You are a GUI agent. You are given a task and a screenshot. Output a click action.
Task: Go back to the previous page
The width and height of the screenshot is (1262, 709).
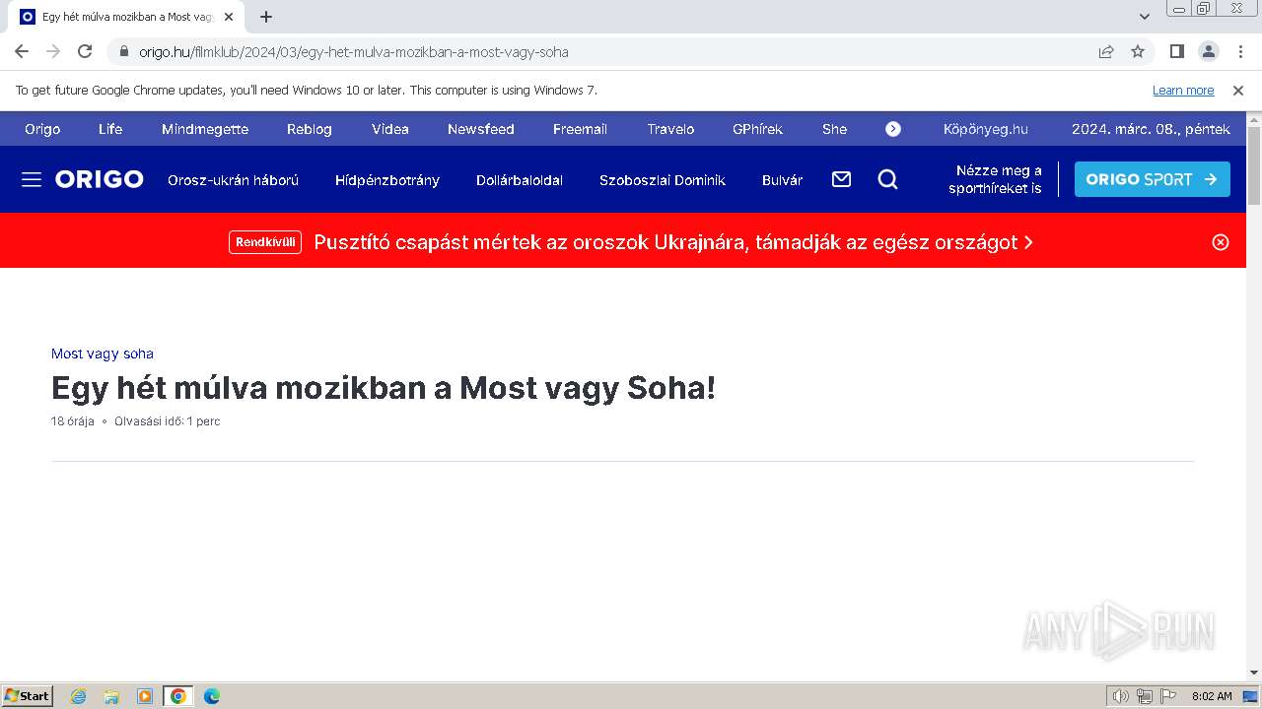pyautogui.click(x=22, y=51)
